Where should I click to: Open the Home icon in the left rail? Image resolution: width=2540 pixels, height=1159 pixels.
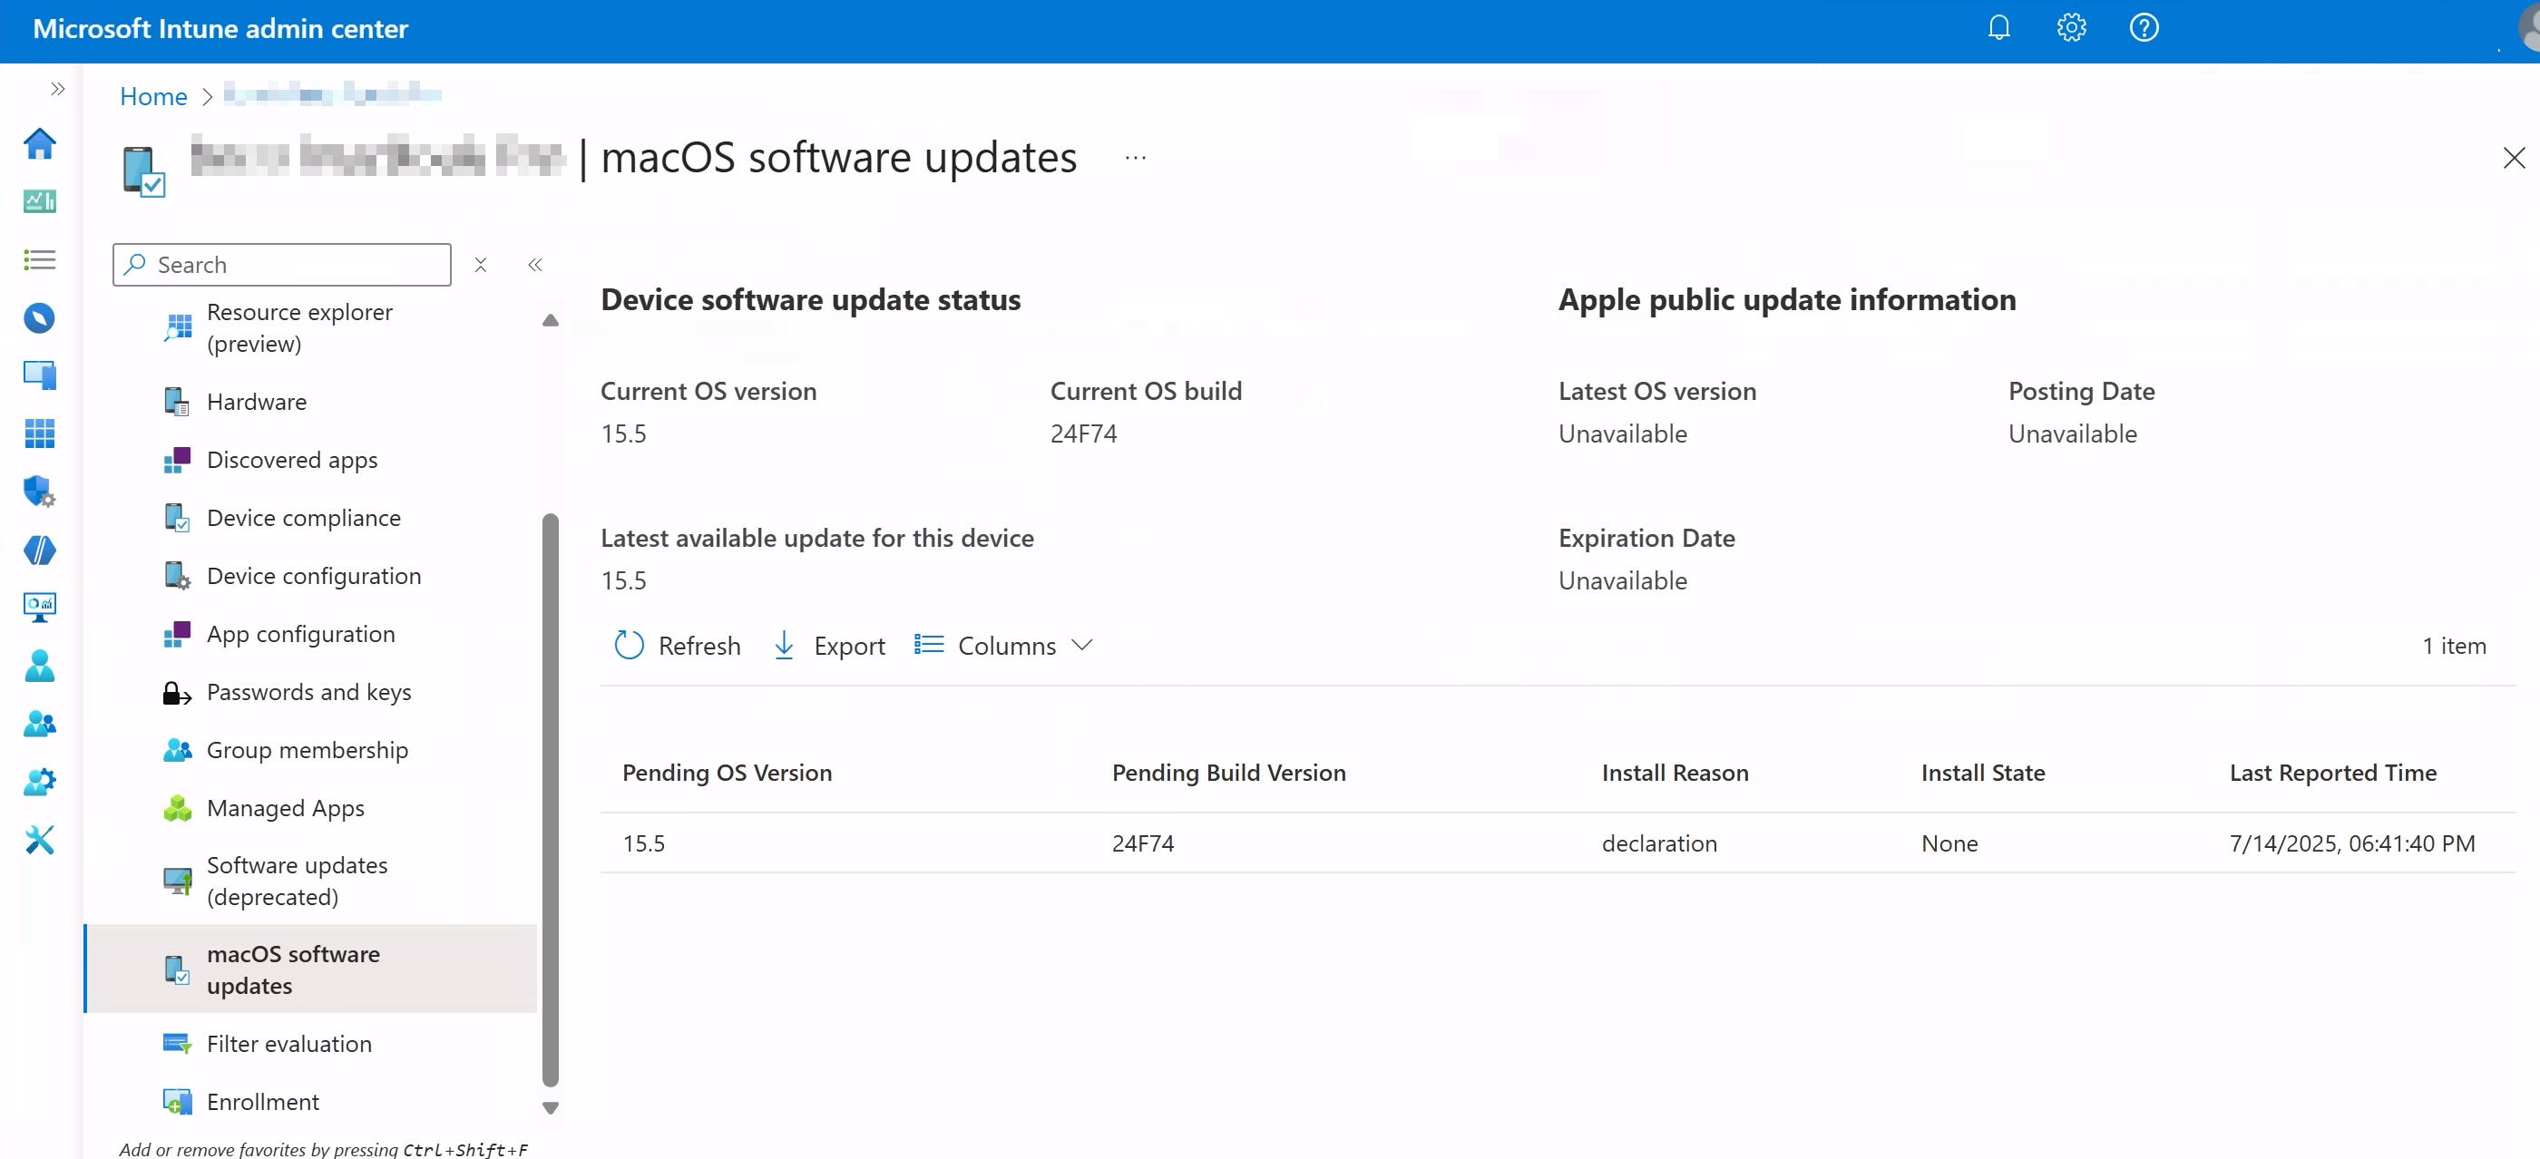coord(39,144)
